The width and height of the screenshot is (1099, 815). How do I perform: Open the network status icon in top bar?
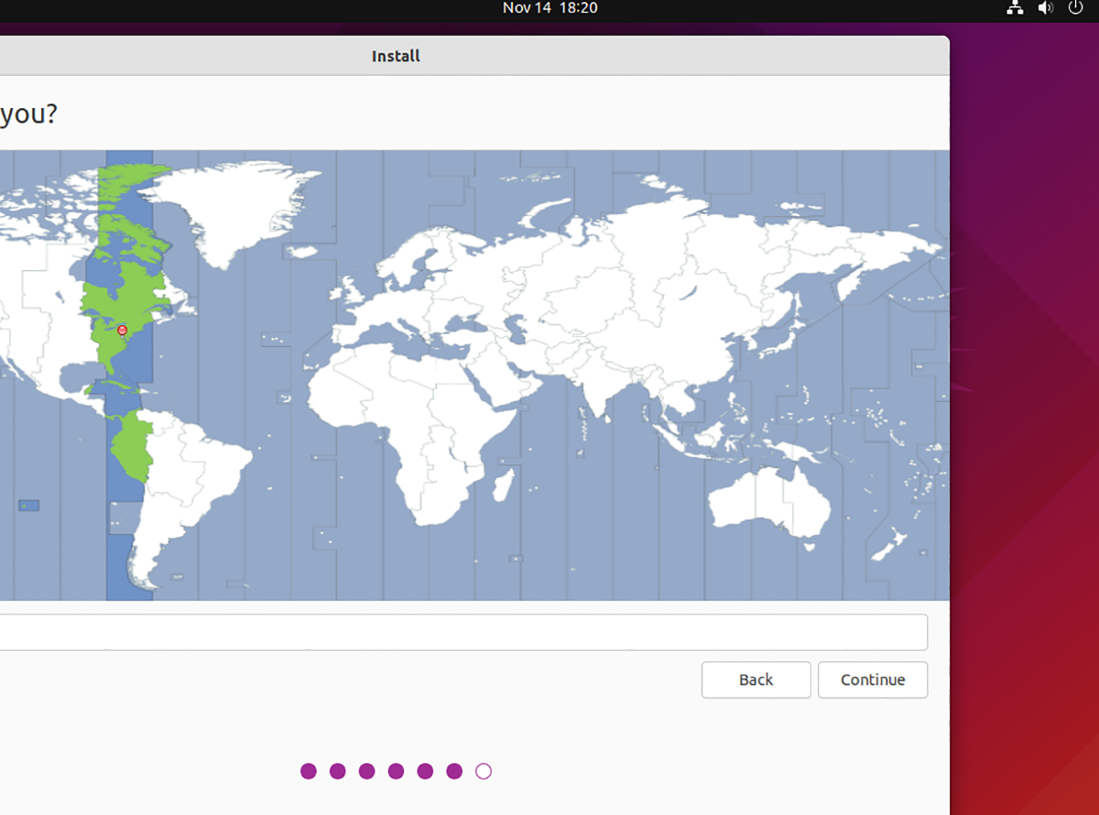1015,8
